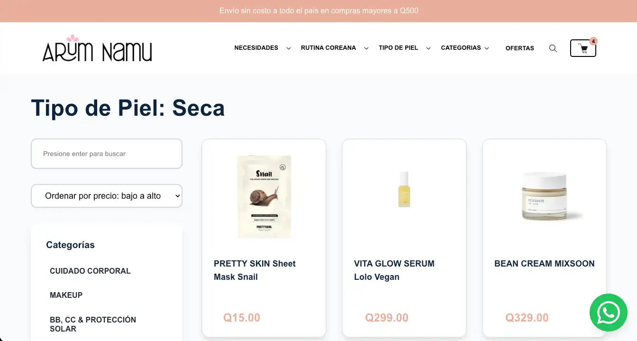The height and width of the screenshot is (341, 637).
Task: Click the Arum Namu logo
Action: pos(96,49)
